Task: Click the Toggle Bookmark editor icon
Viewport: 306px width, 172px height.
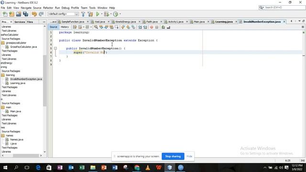Action: click(x=133, y=27)
